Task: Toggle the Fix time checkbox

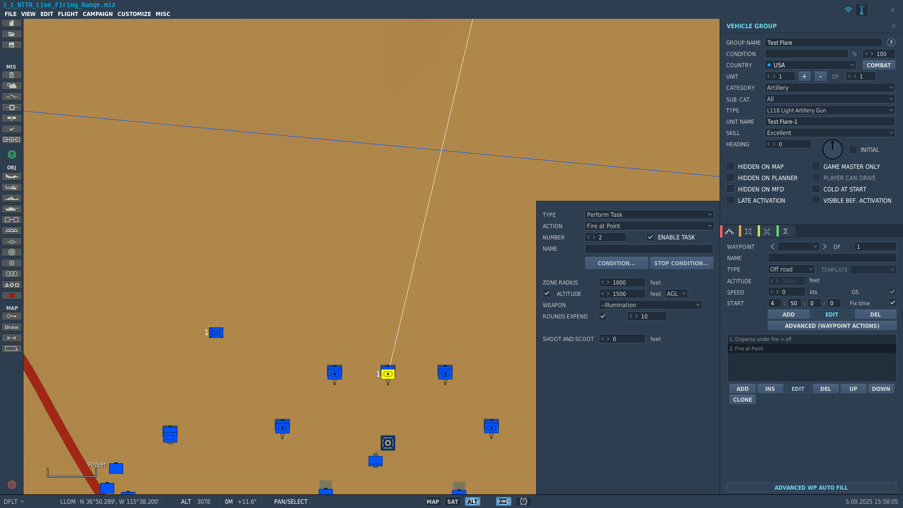Action: 892,303
